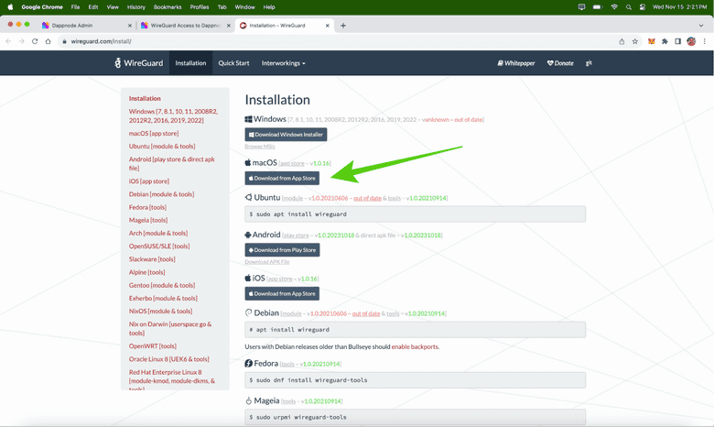The width and height of the screenshot is (714, 427).
Task: Open the new tab plus button
Action: (343, 26)
